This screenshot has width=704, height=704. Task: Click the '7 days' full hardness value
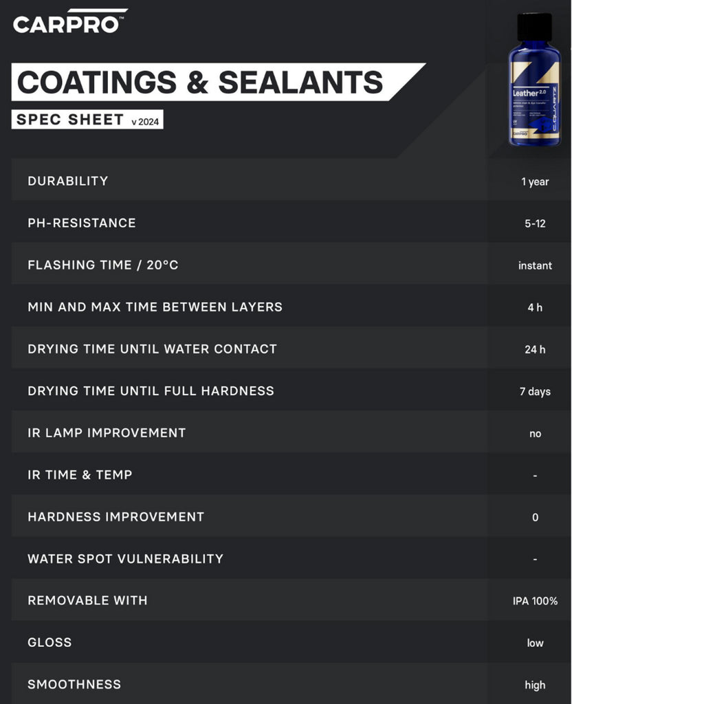tap(535, 391)
